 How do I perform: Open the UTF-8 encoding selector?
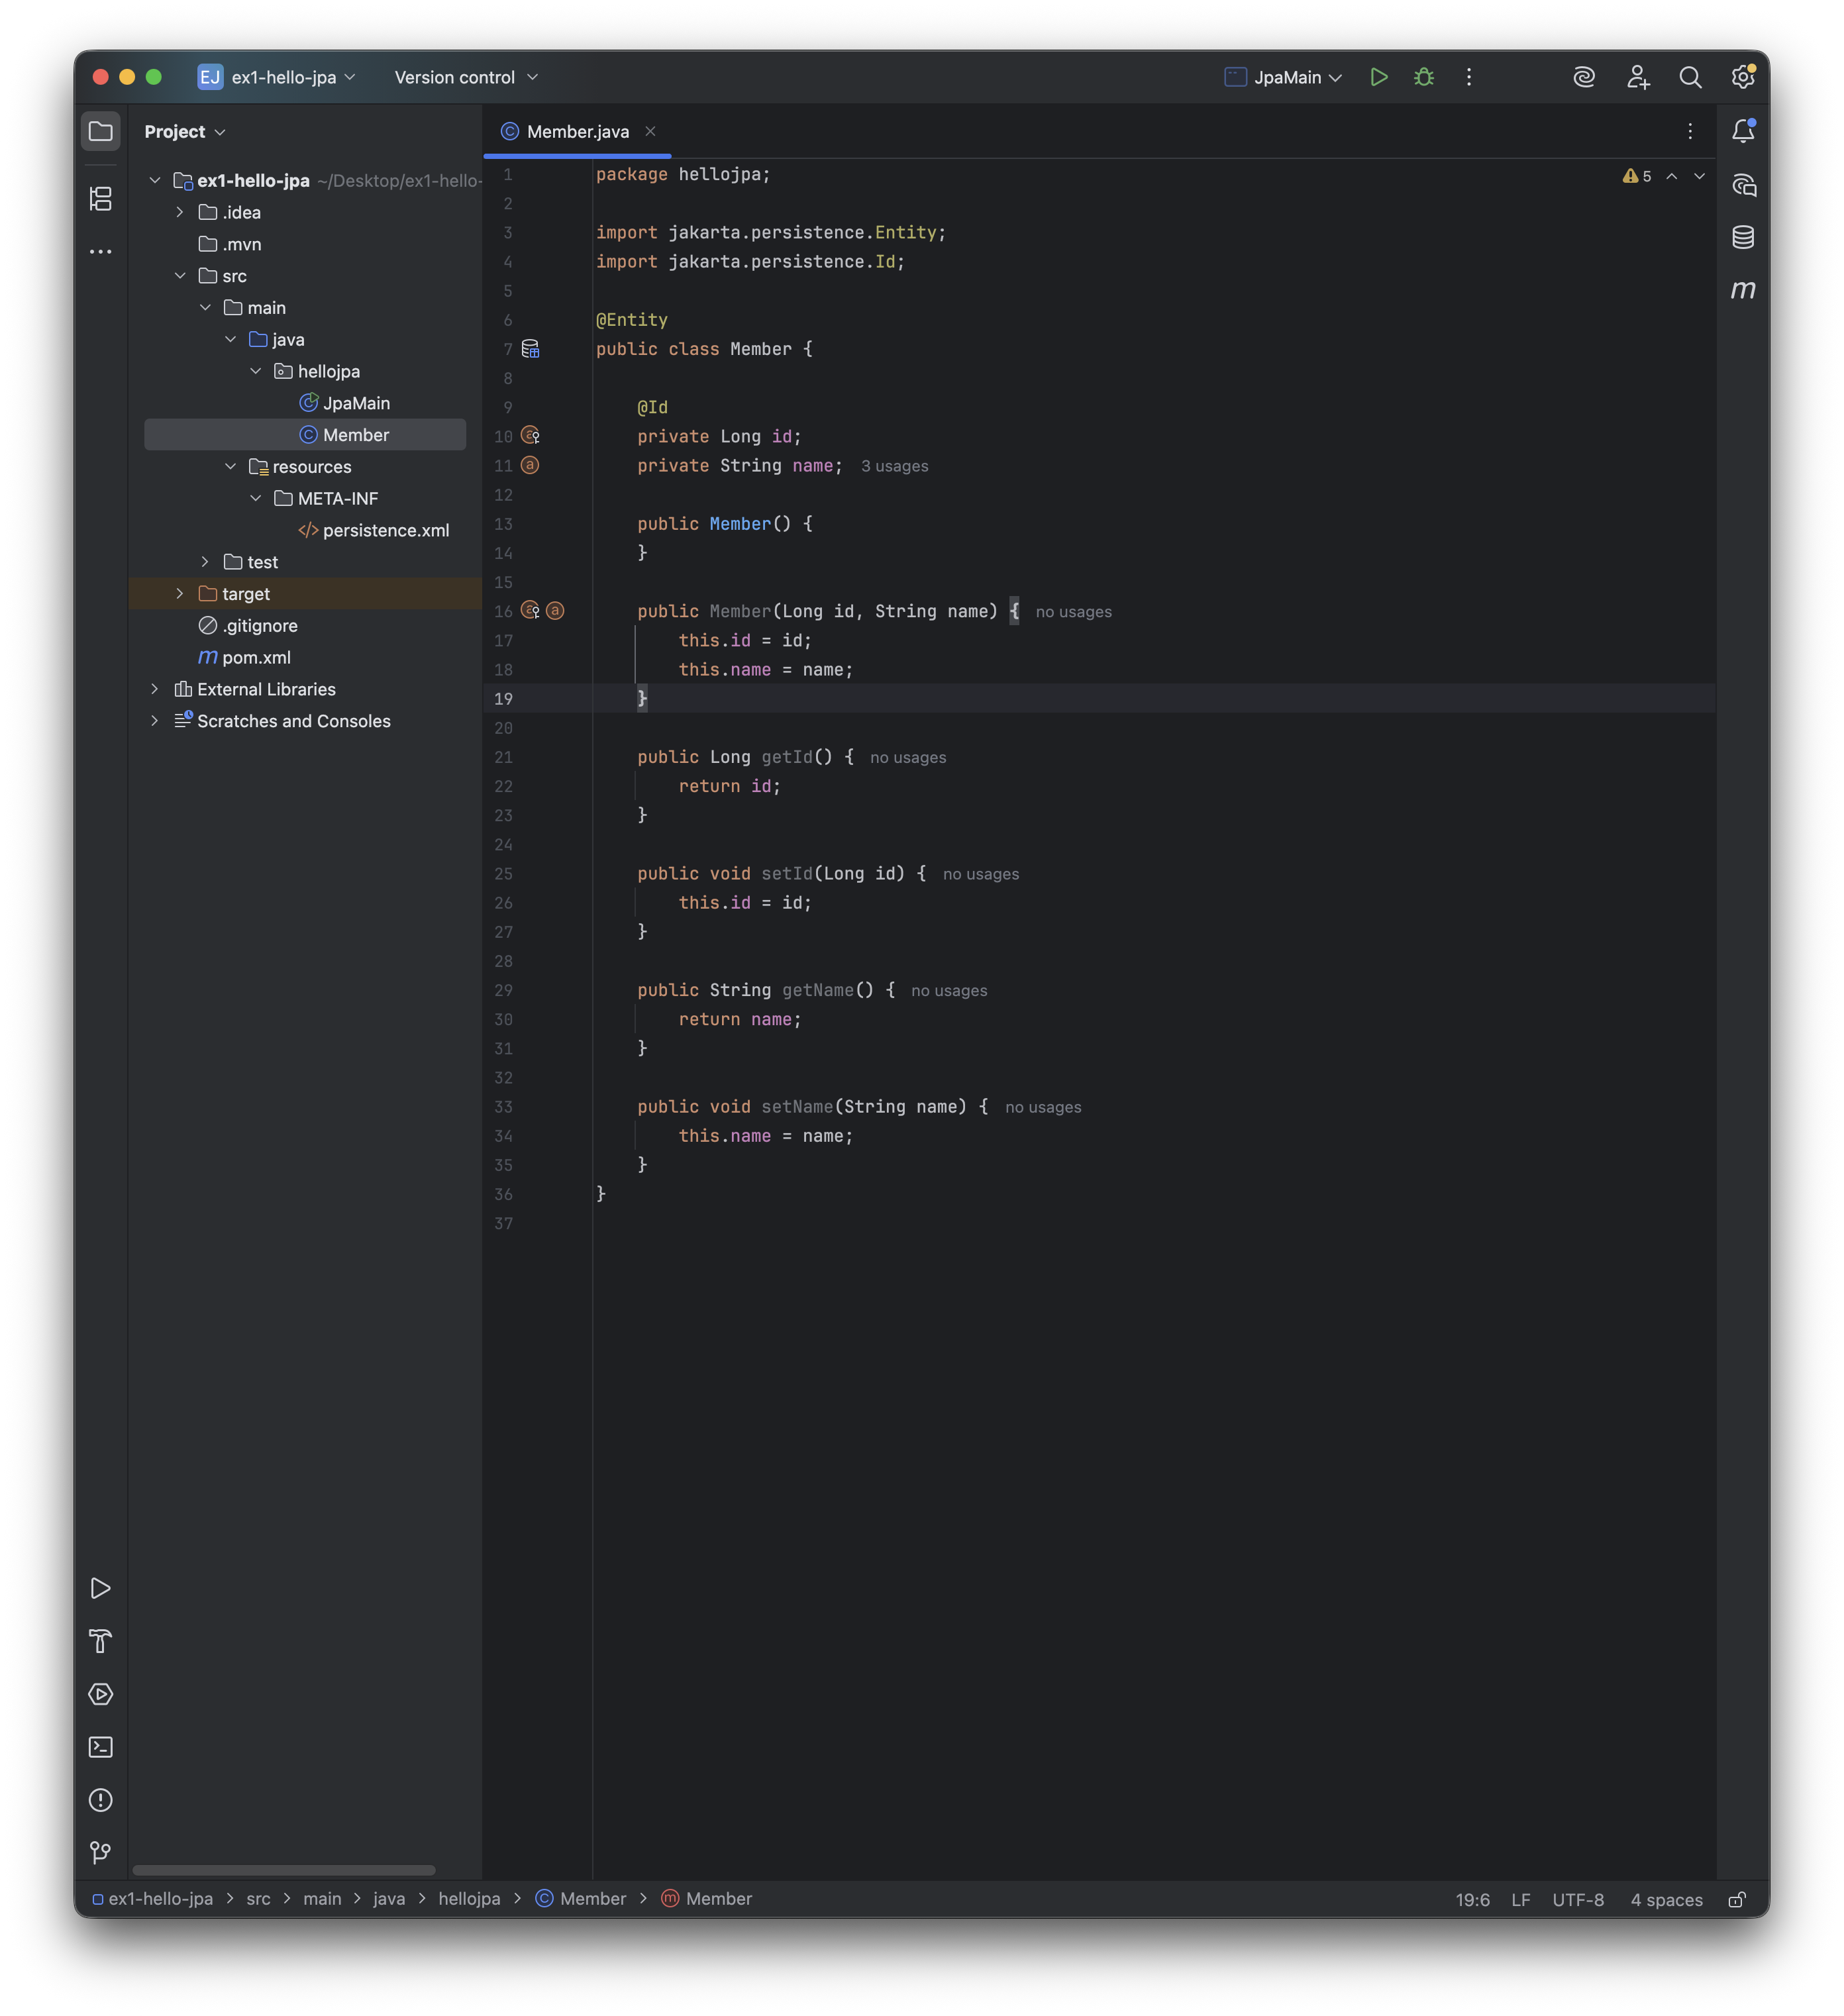(x=1577, y=1899)
